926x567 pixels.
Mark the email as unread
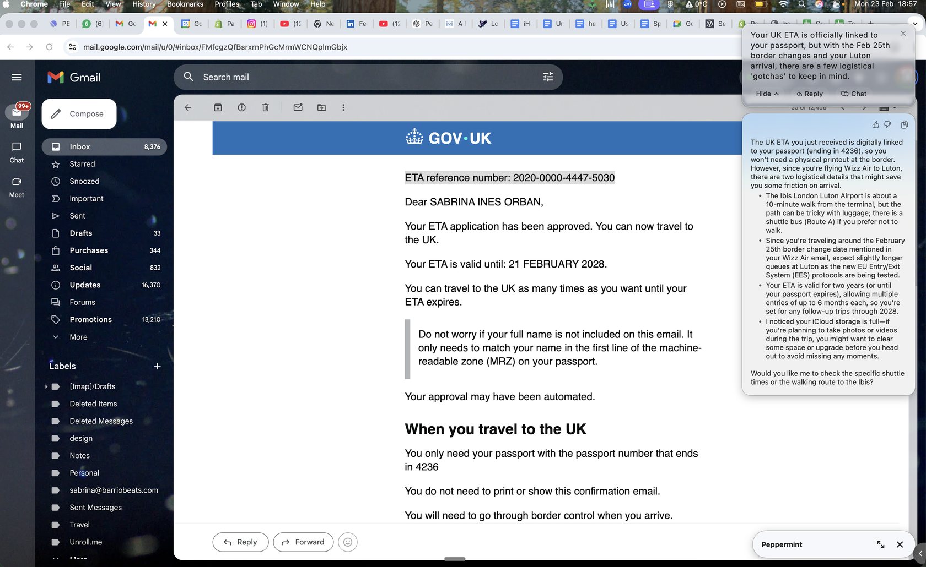click(x=298, y=107)
